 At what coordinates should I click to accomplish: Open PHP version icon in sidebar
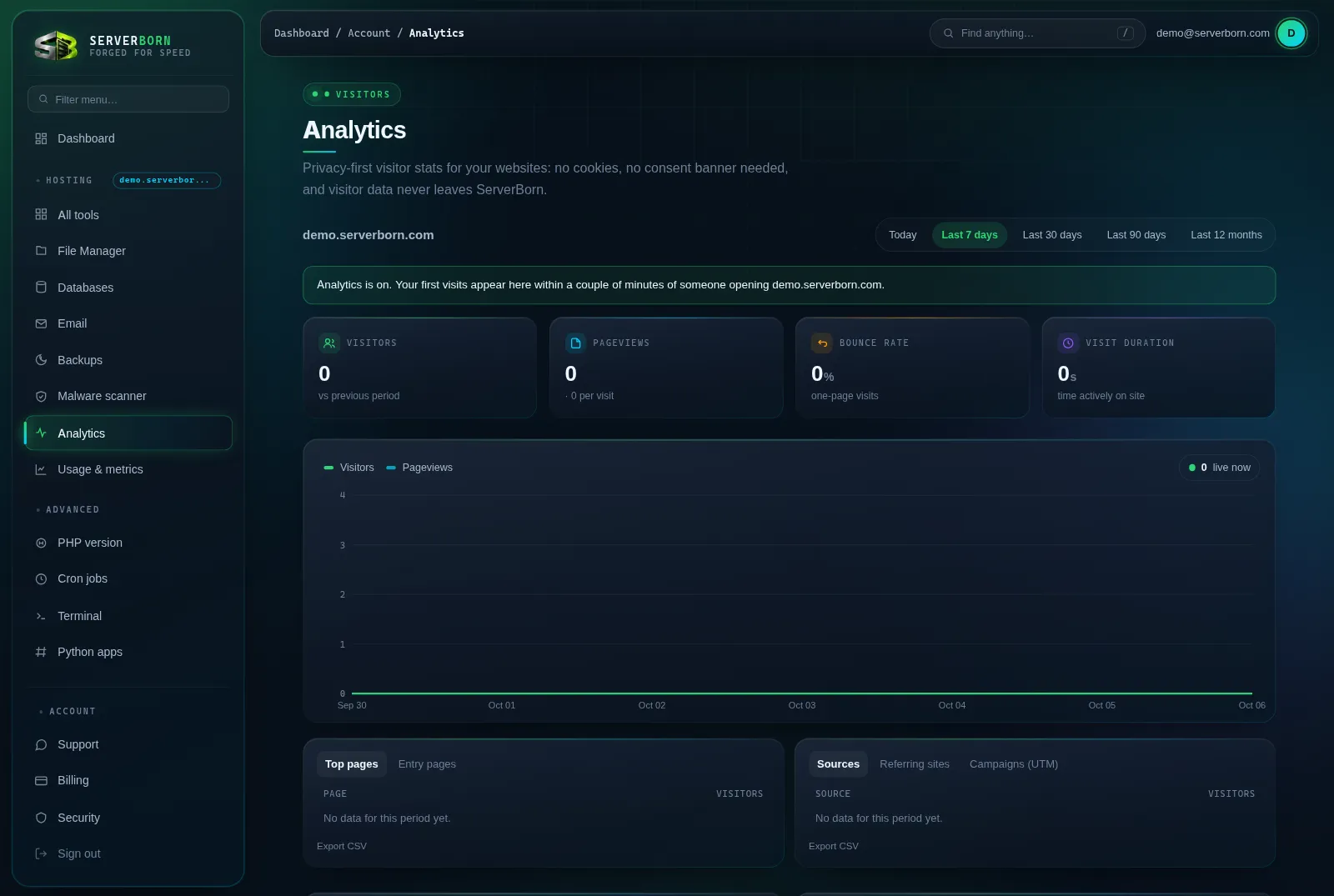[41, 543]
